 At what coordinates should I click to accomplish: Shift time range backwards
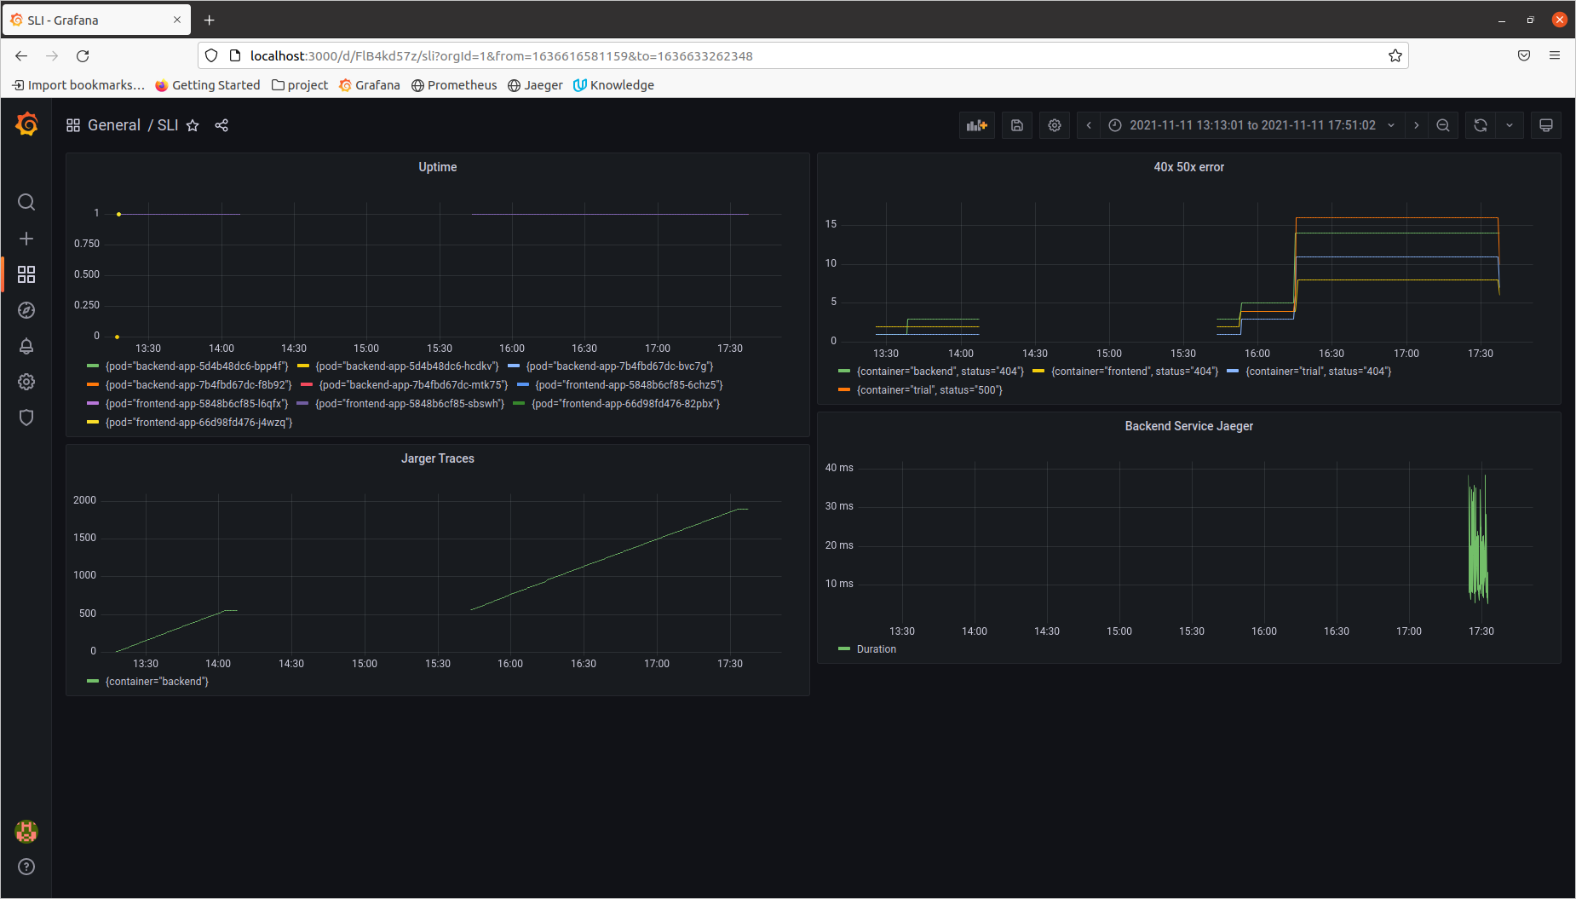pyautogui.click(x=1089, y=125)
